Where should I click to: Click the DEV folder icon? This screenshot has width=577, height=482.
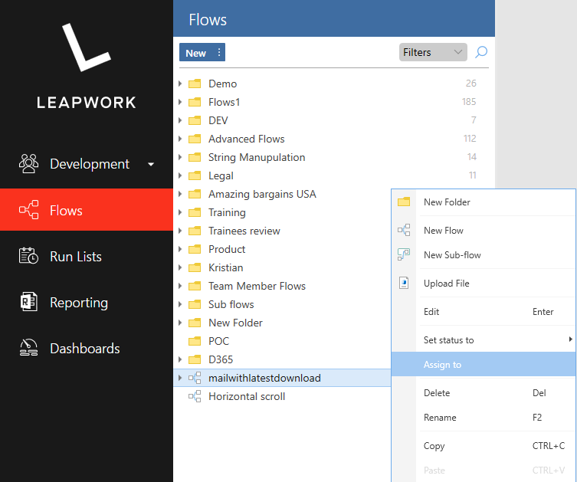tap(195, 120)
